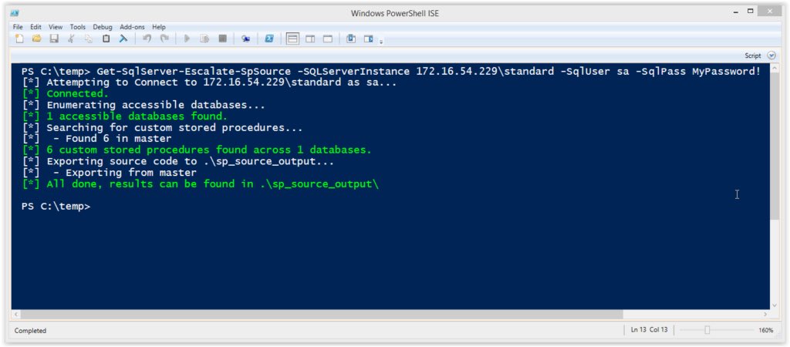Copy selection using the Copy icon
The width and height of the screenshot is (790, 347).
tap(88, 39)
